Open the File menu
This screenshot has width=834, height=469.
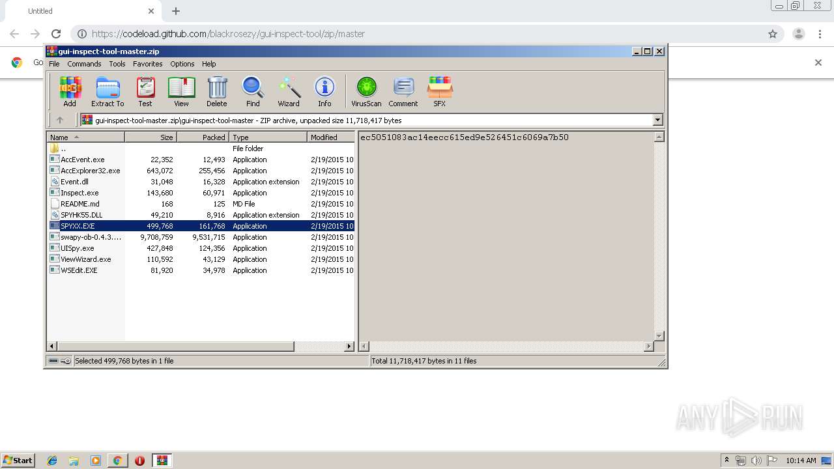tap(54, 64)
